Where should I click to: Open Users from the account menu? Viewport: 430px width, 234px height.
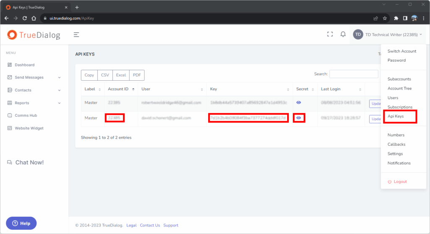pos(393,97)
